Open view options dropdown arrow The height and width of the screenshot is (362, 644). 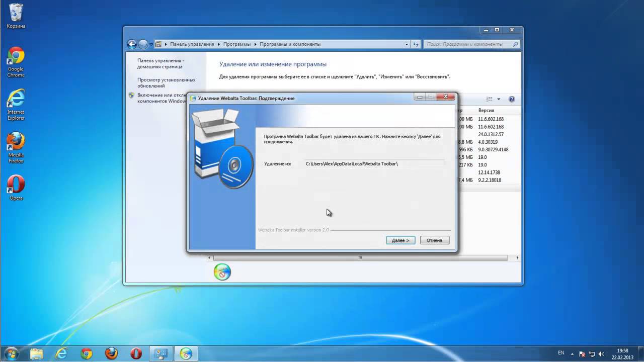click(499, 99)
